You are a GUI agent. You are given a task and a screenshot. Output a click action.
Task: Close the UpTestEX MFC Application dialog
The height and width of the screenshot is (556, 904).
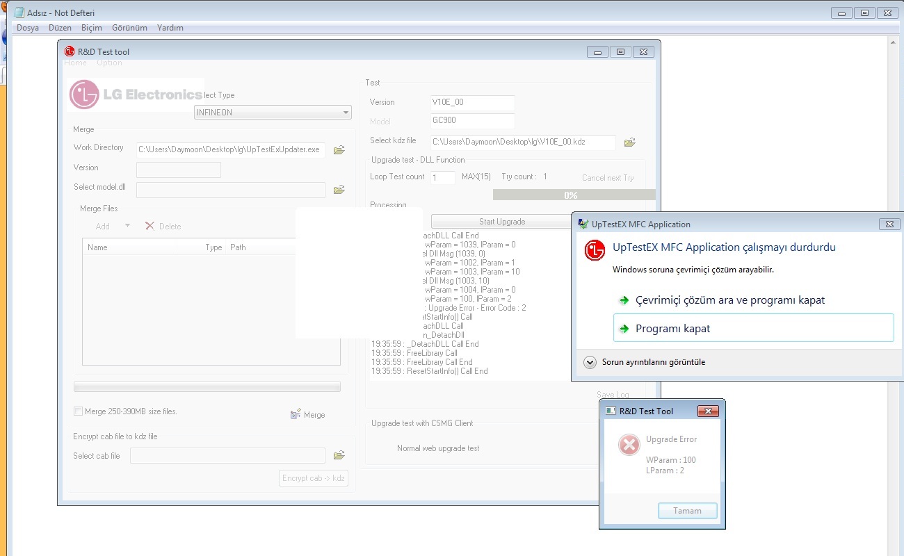(x=889, y=224)
